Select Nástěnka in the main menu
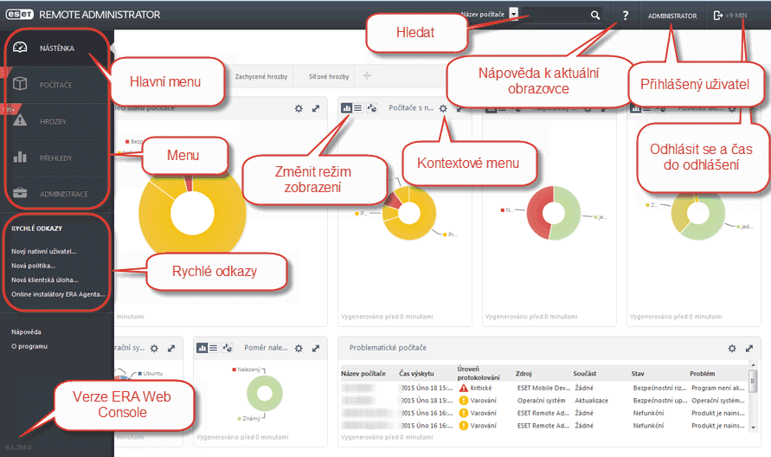 (57, 48)
